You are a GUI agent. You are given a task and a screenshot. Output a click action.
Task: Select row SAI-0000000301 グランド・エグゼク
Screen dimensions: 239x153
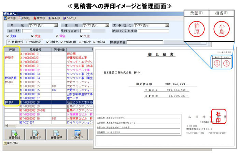[49, 62]
